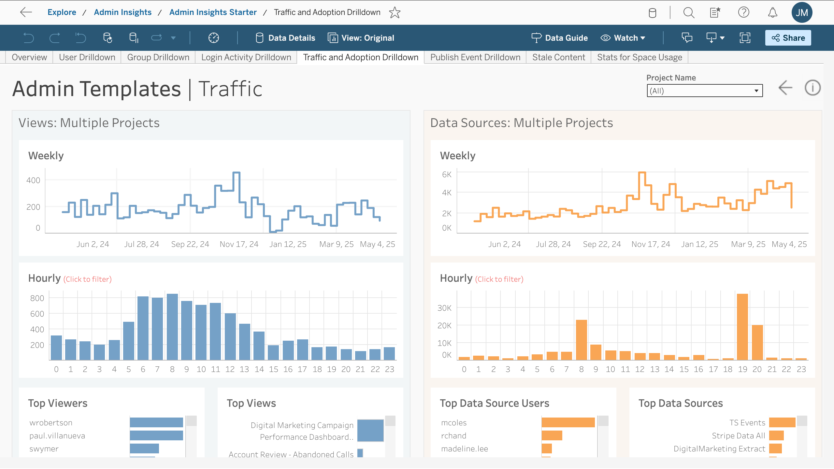
Task: Open the help question mark icon
Action: click(743, 12)
